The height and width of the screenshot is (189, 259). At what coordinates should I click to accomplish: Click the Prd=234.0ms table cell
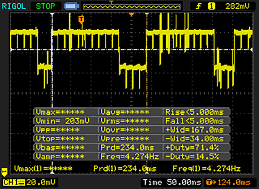point(130,147)
